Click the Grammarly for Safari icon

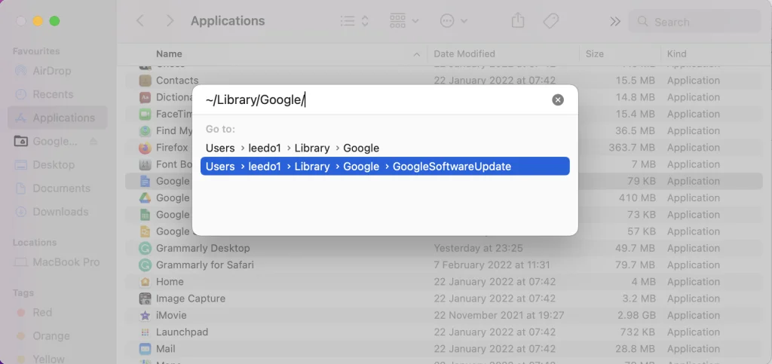point(145,265)
